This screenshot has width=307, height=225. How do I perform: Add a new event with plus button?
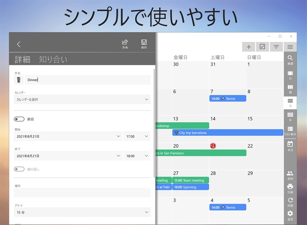pyautogui.click(x=249, y=47)
